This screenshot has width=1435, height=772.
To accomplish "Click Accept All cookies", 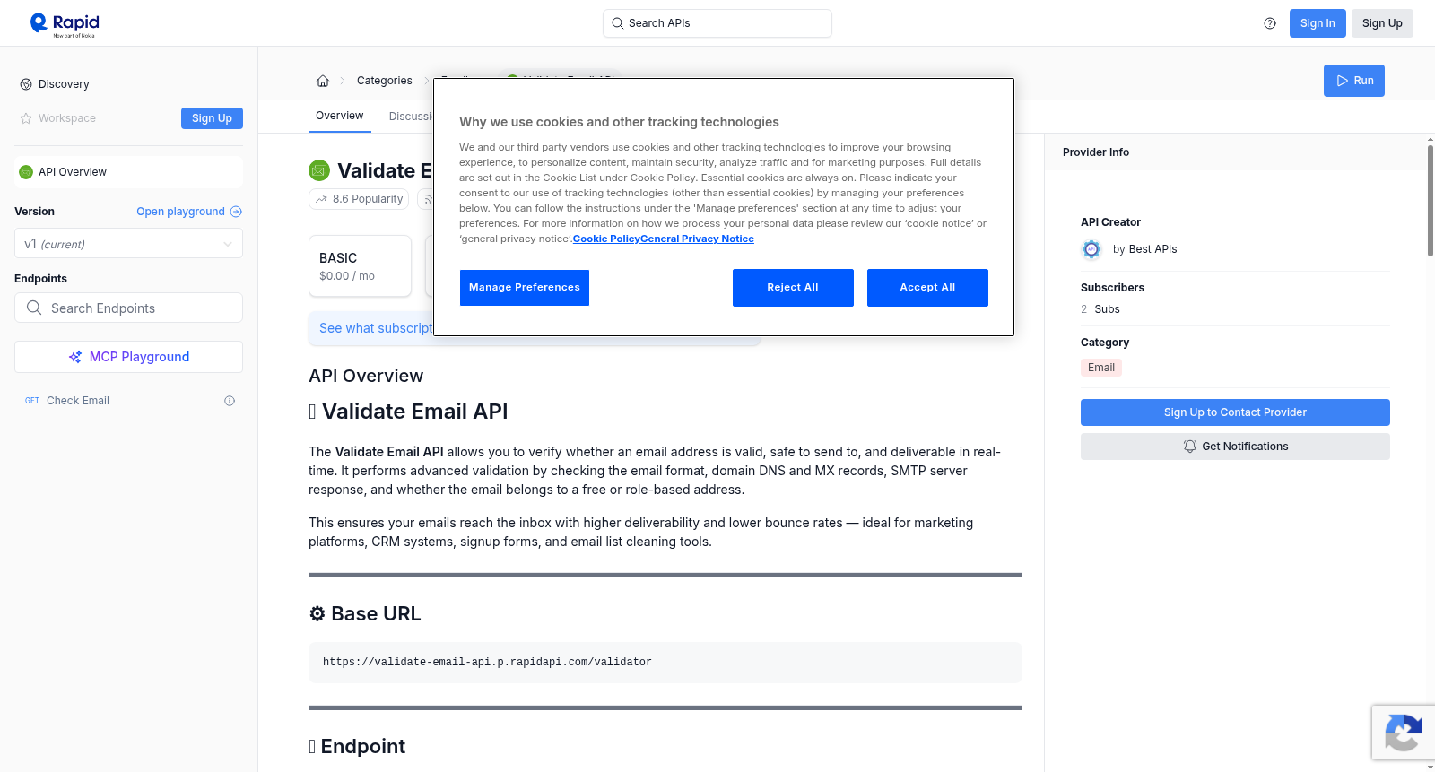I will (x=927, y=288).
